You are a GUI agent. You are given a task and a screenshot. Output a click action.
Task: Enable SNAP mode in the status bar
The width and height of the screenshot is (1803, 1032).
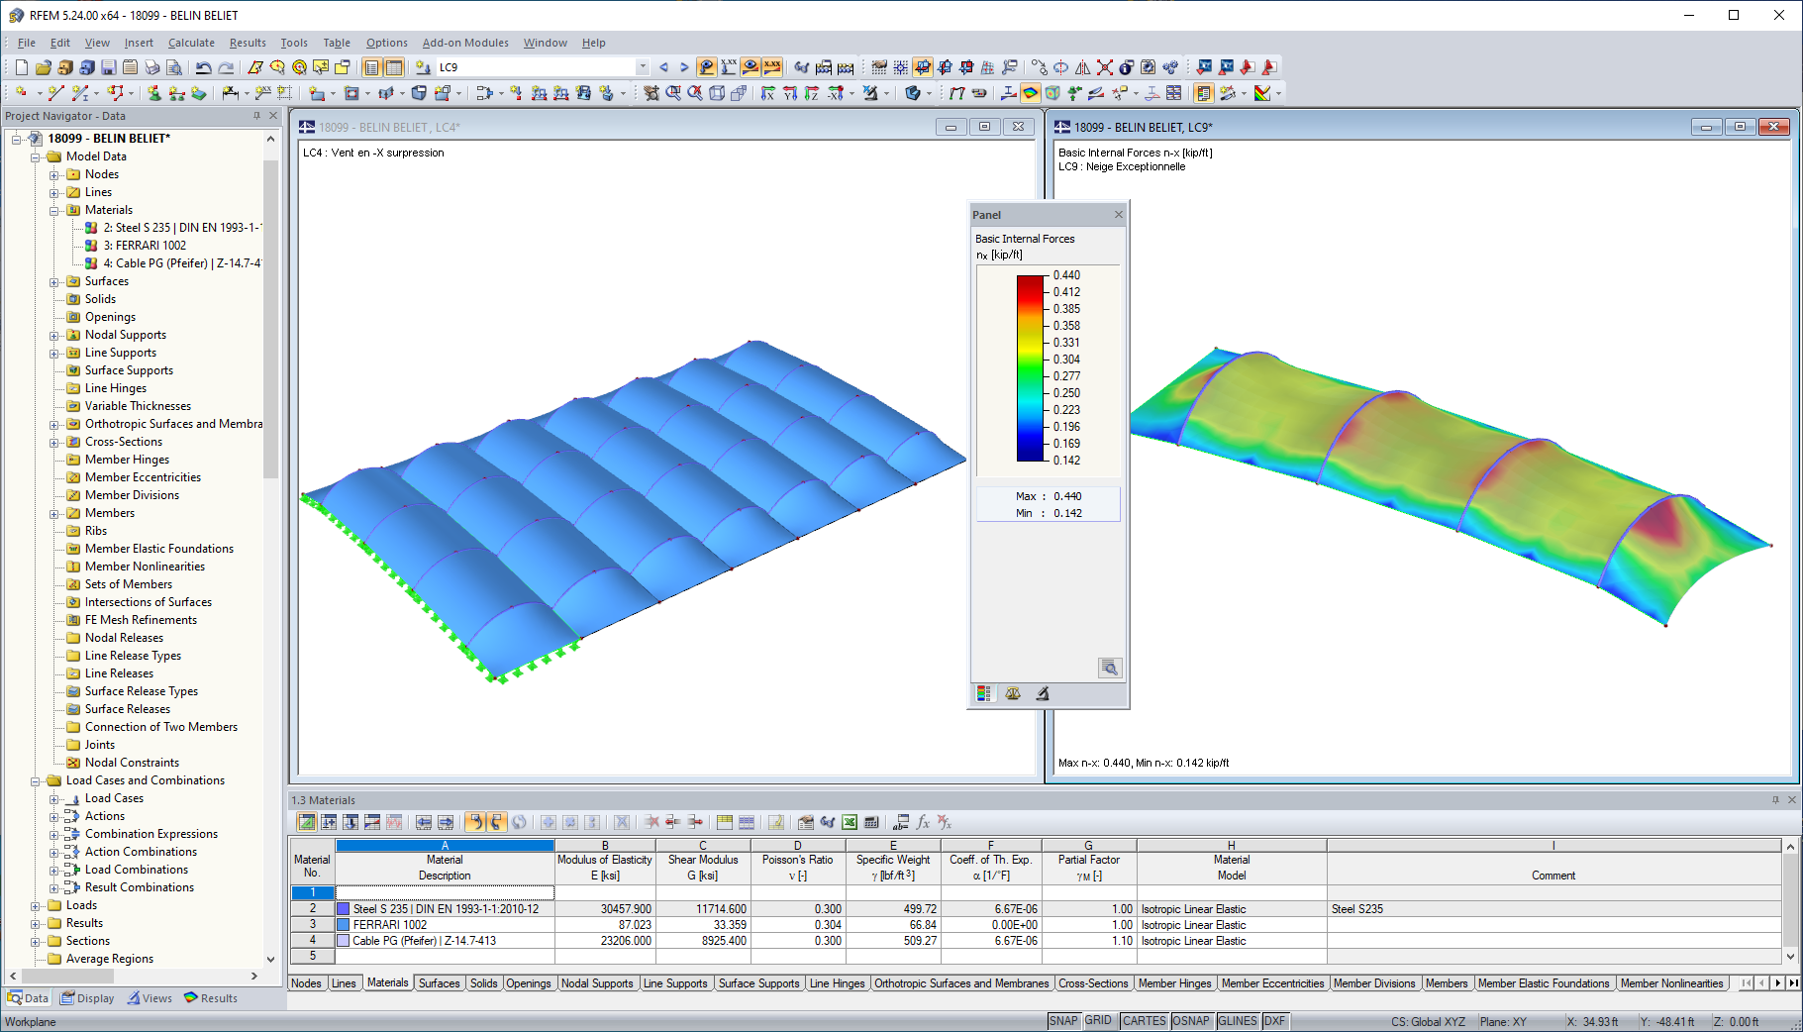click(1063, 1020)
